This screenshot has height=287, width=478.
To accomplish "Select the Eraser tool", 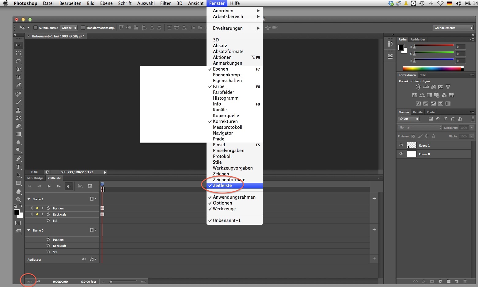I will click(x=18, y=126).
